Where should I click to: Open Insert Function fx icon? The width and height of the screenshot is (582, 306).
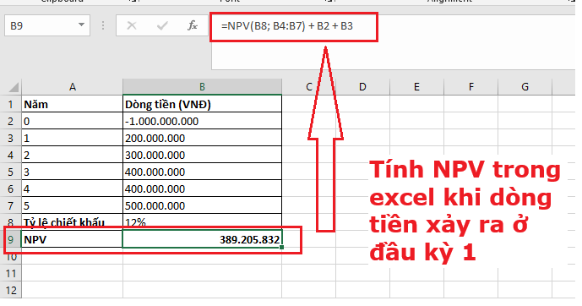[193, 25]
